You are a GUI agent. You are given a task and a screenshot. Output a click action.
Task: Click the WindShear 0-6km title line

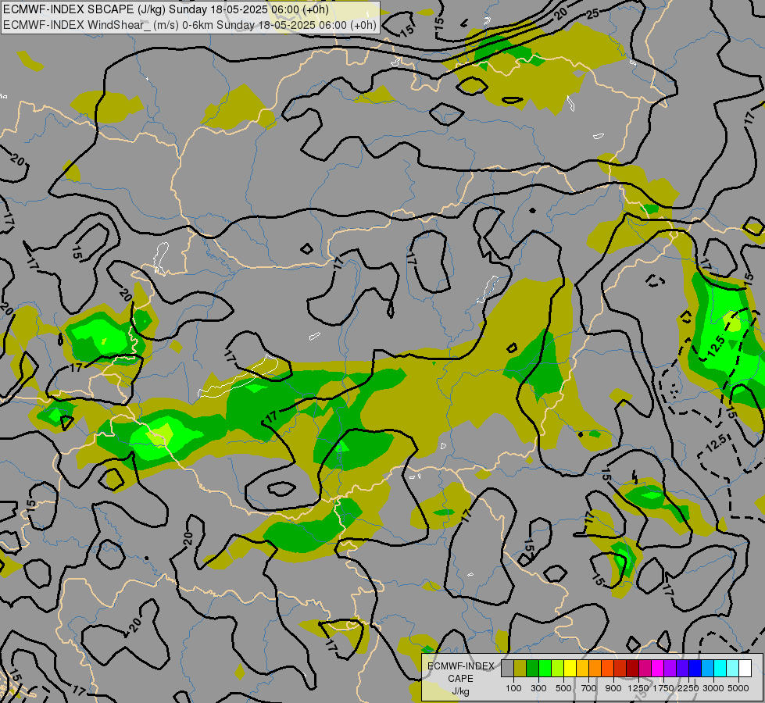click(190, 25)
